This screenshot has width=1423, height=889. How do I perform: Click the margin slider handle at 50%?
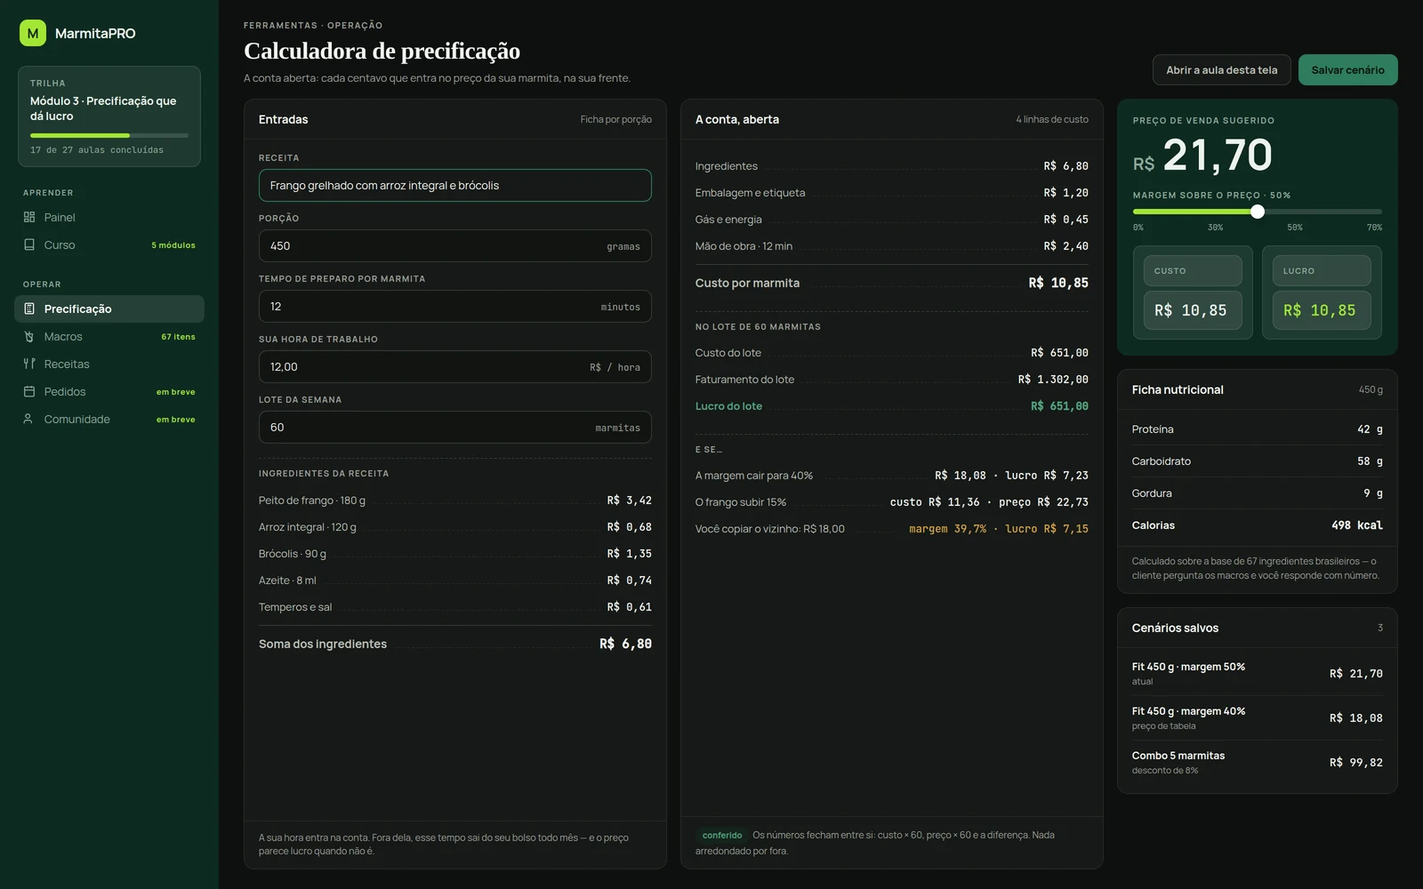coord(1258,212)
